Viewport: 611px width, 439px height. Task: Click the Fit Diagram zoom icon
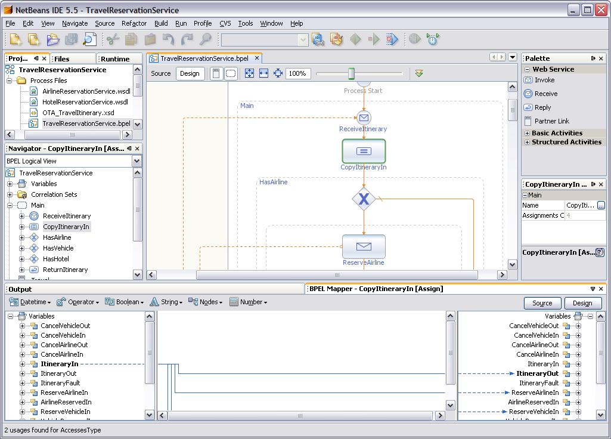coord(249,73)
